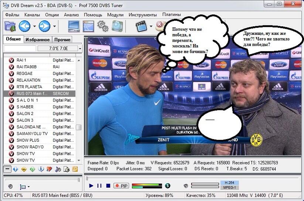
Task: Switch to the Общие tab
Action: point(13,39)
